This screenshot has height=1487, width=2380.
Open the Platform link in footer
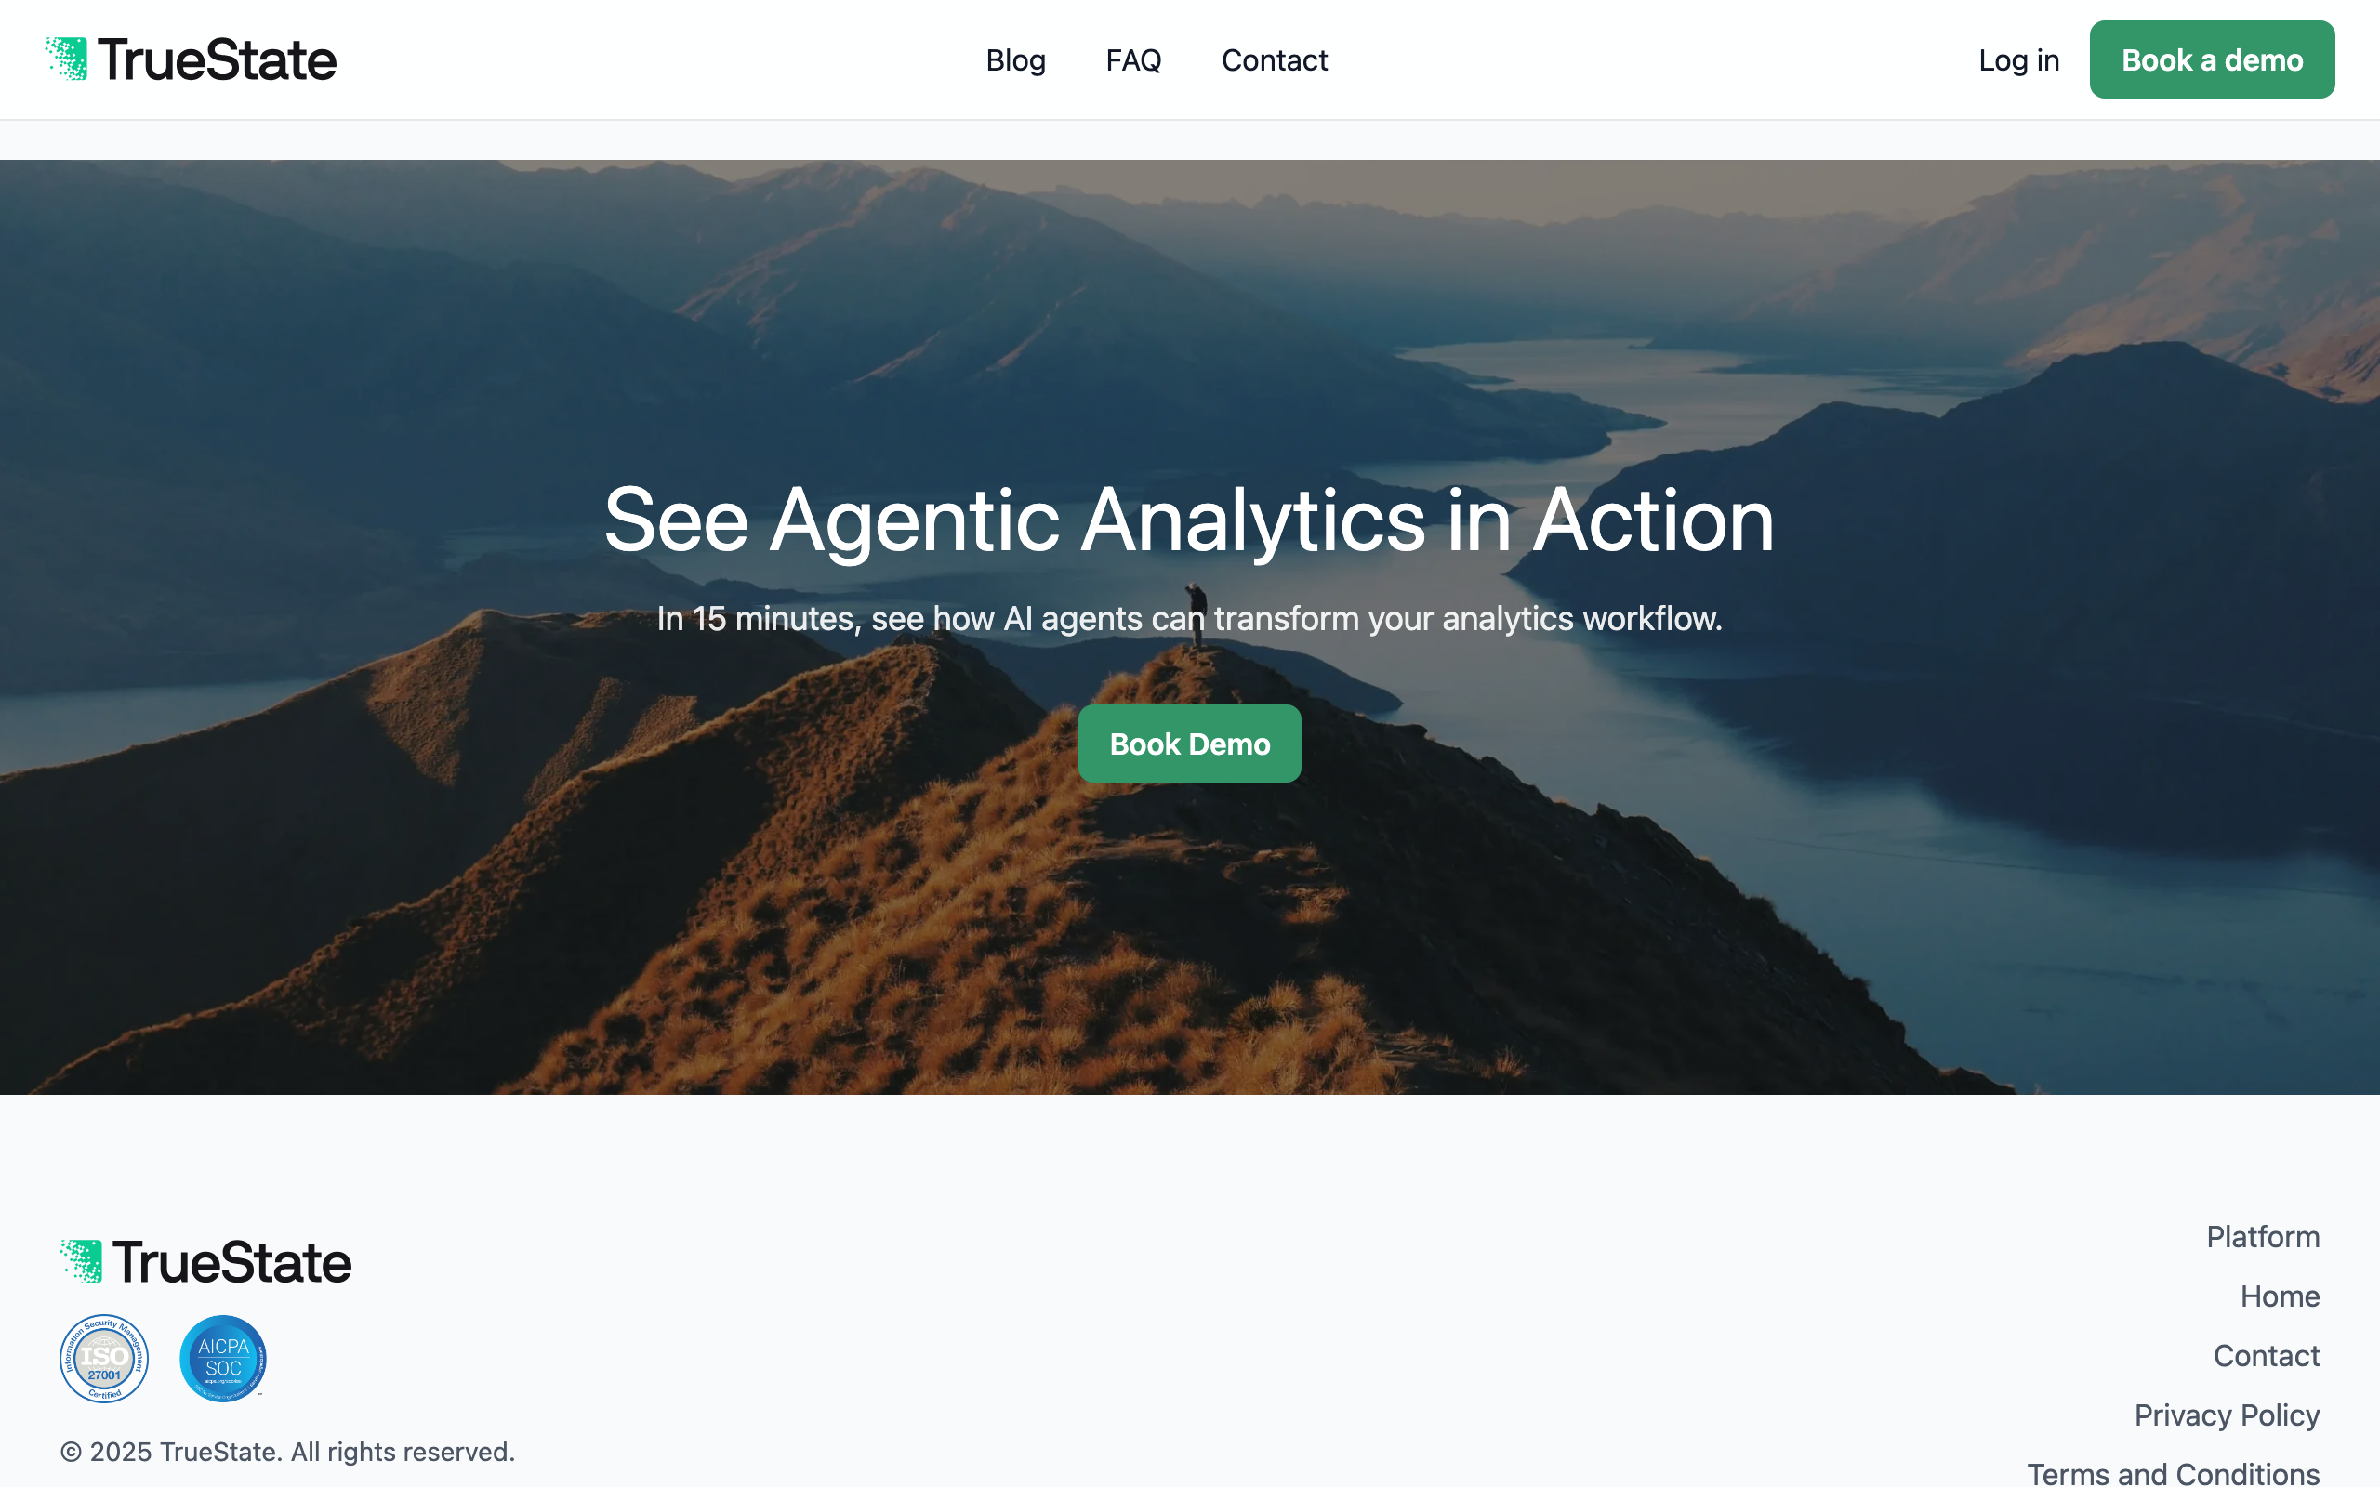[2263, 1236]
